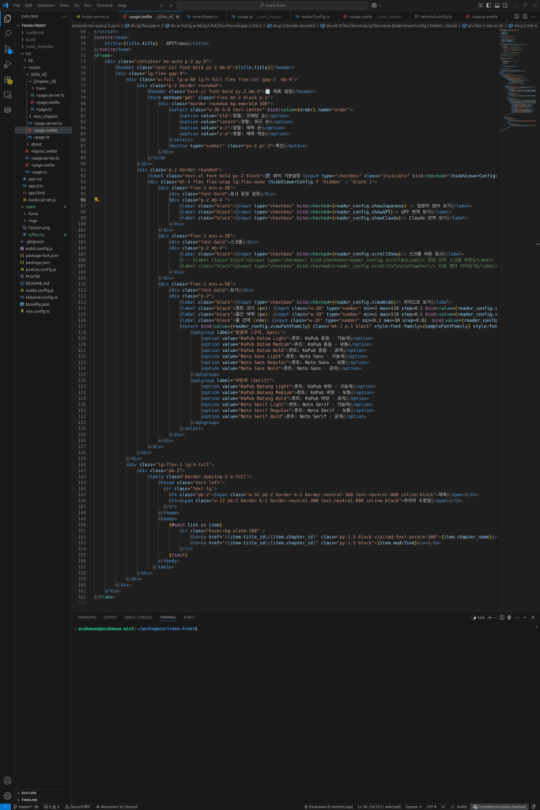Add a new terminal with plus icon
Image resolution: width=540 pixels, height=810 pixels.
coord(489,617)
